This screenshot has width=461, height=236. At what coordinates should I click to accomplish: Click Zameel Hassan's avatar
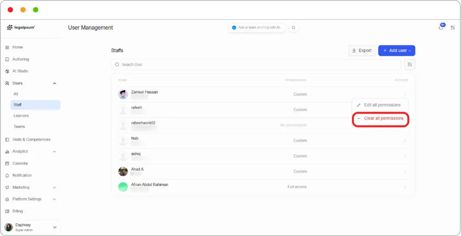(123, 94)
